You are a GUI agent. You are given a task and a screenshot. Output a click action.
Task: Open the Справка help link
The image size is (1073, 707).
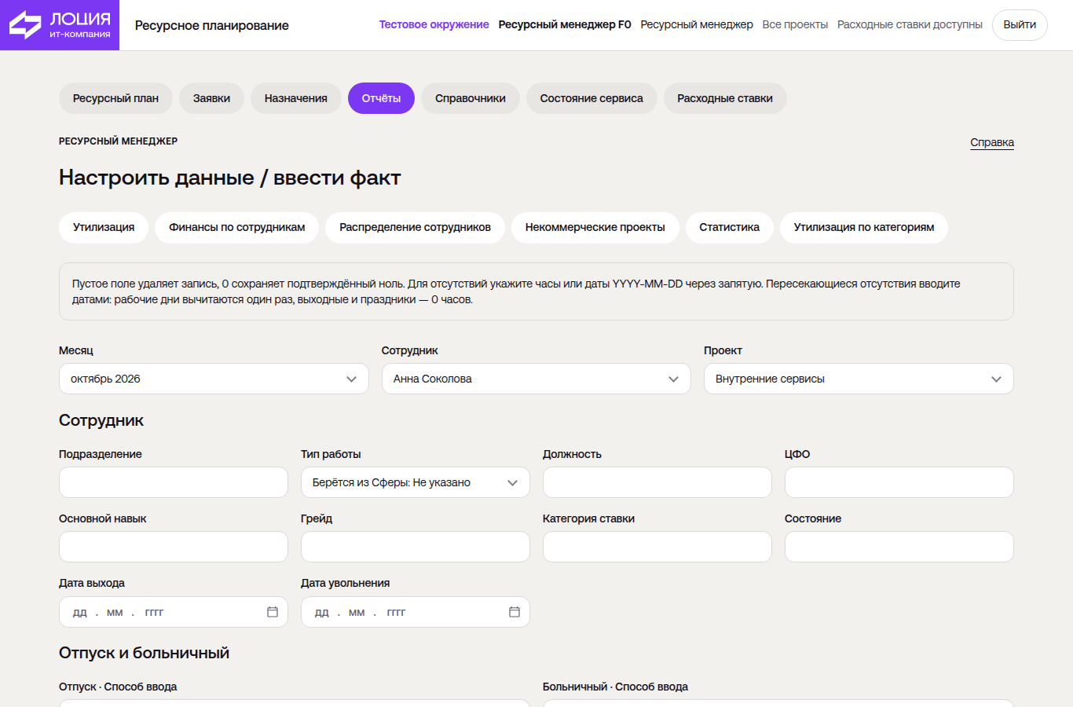point(992,142)
